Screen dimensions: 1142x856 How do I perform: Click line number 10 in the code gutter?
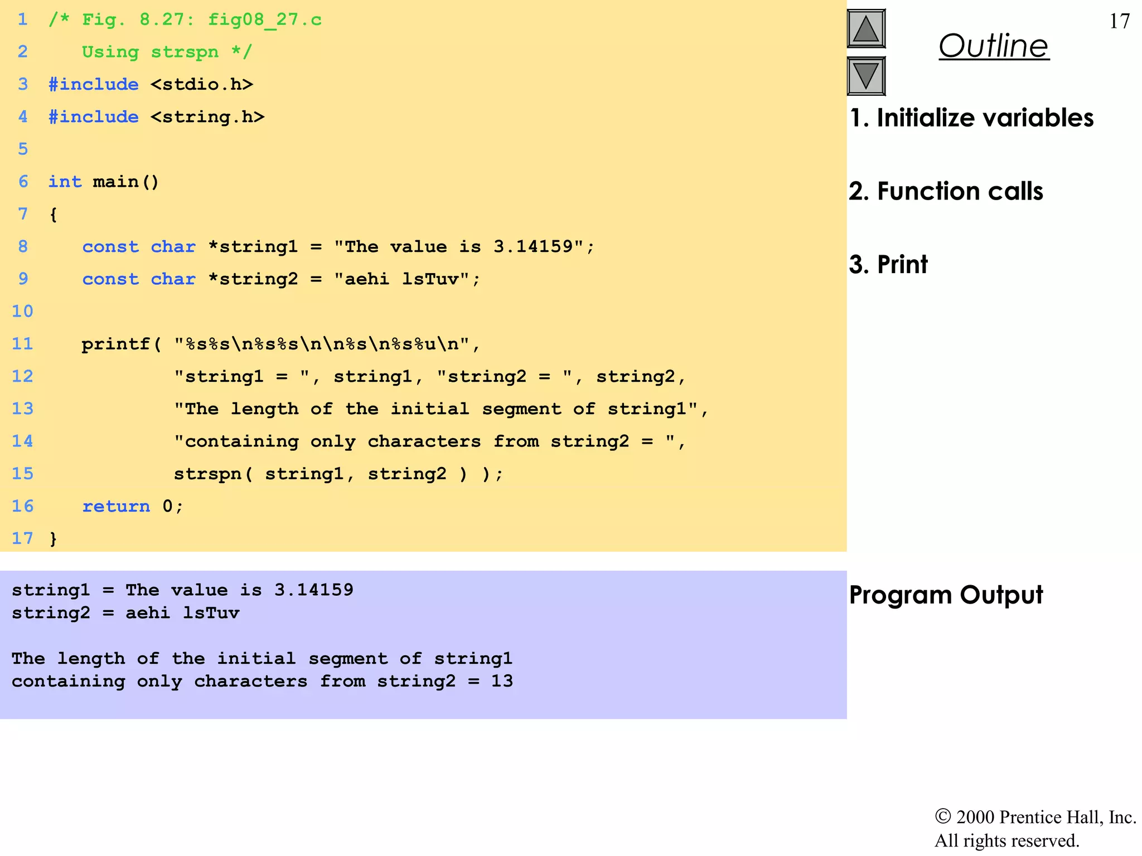[22, 311]
